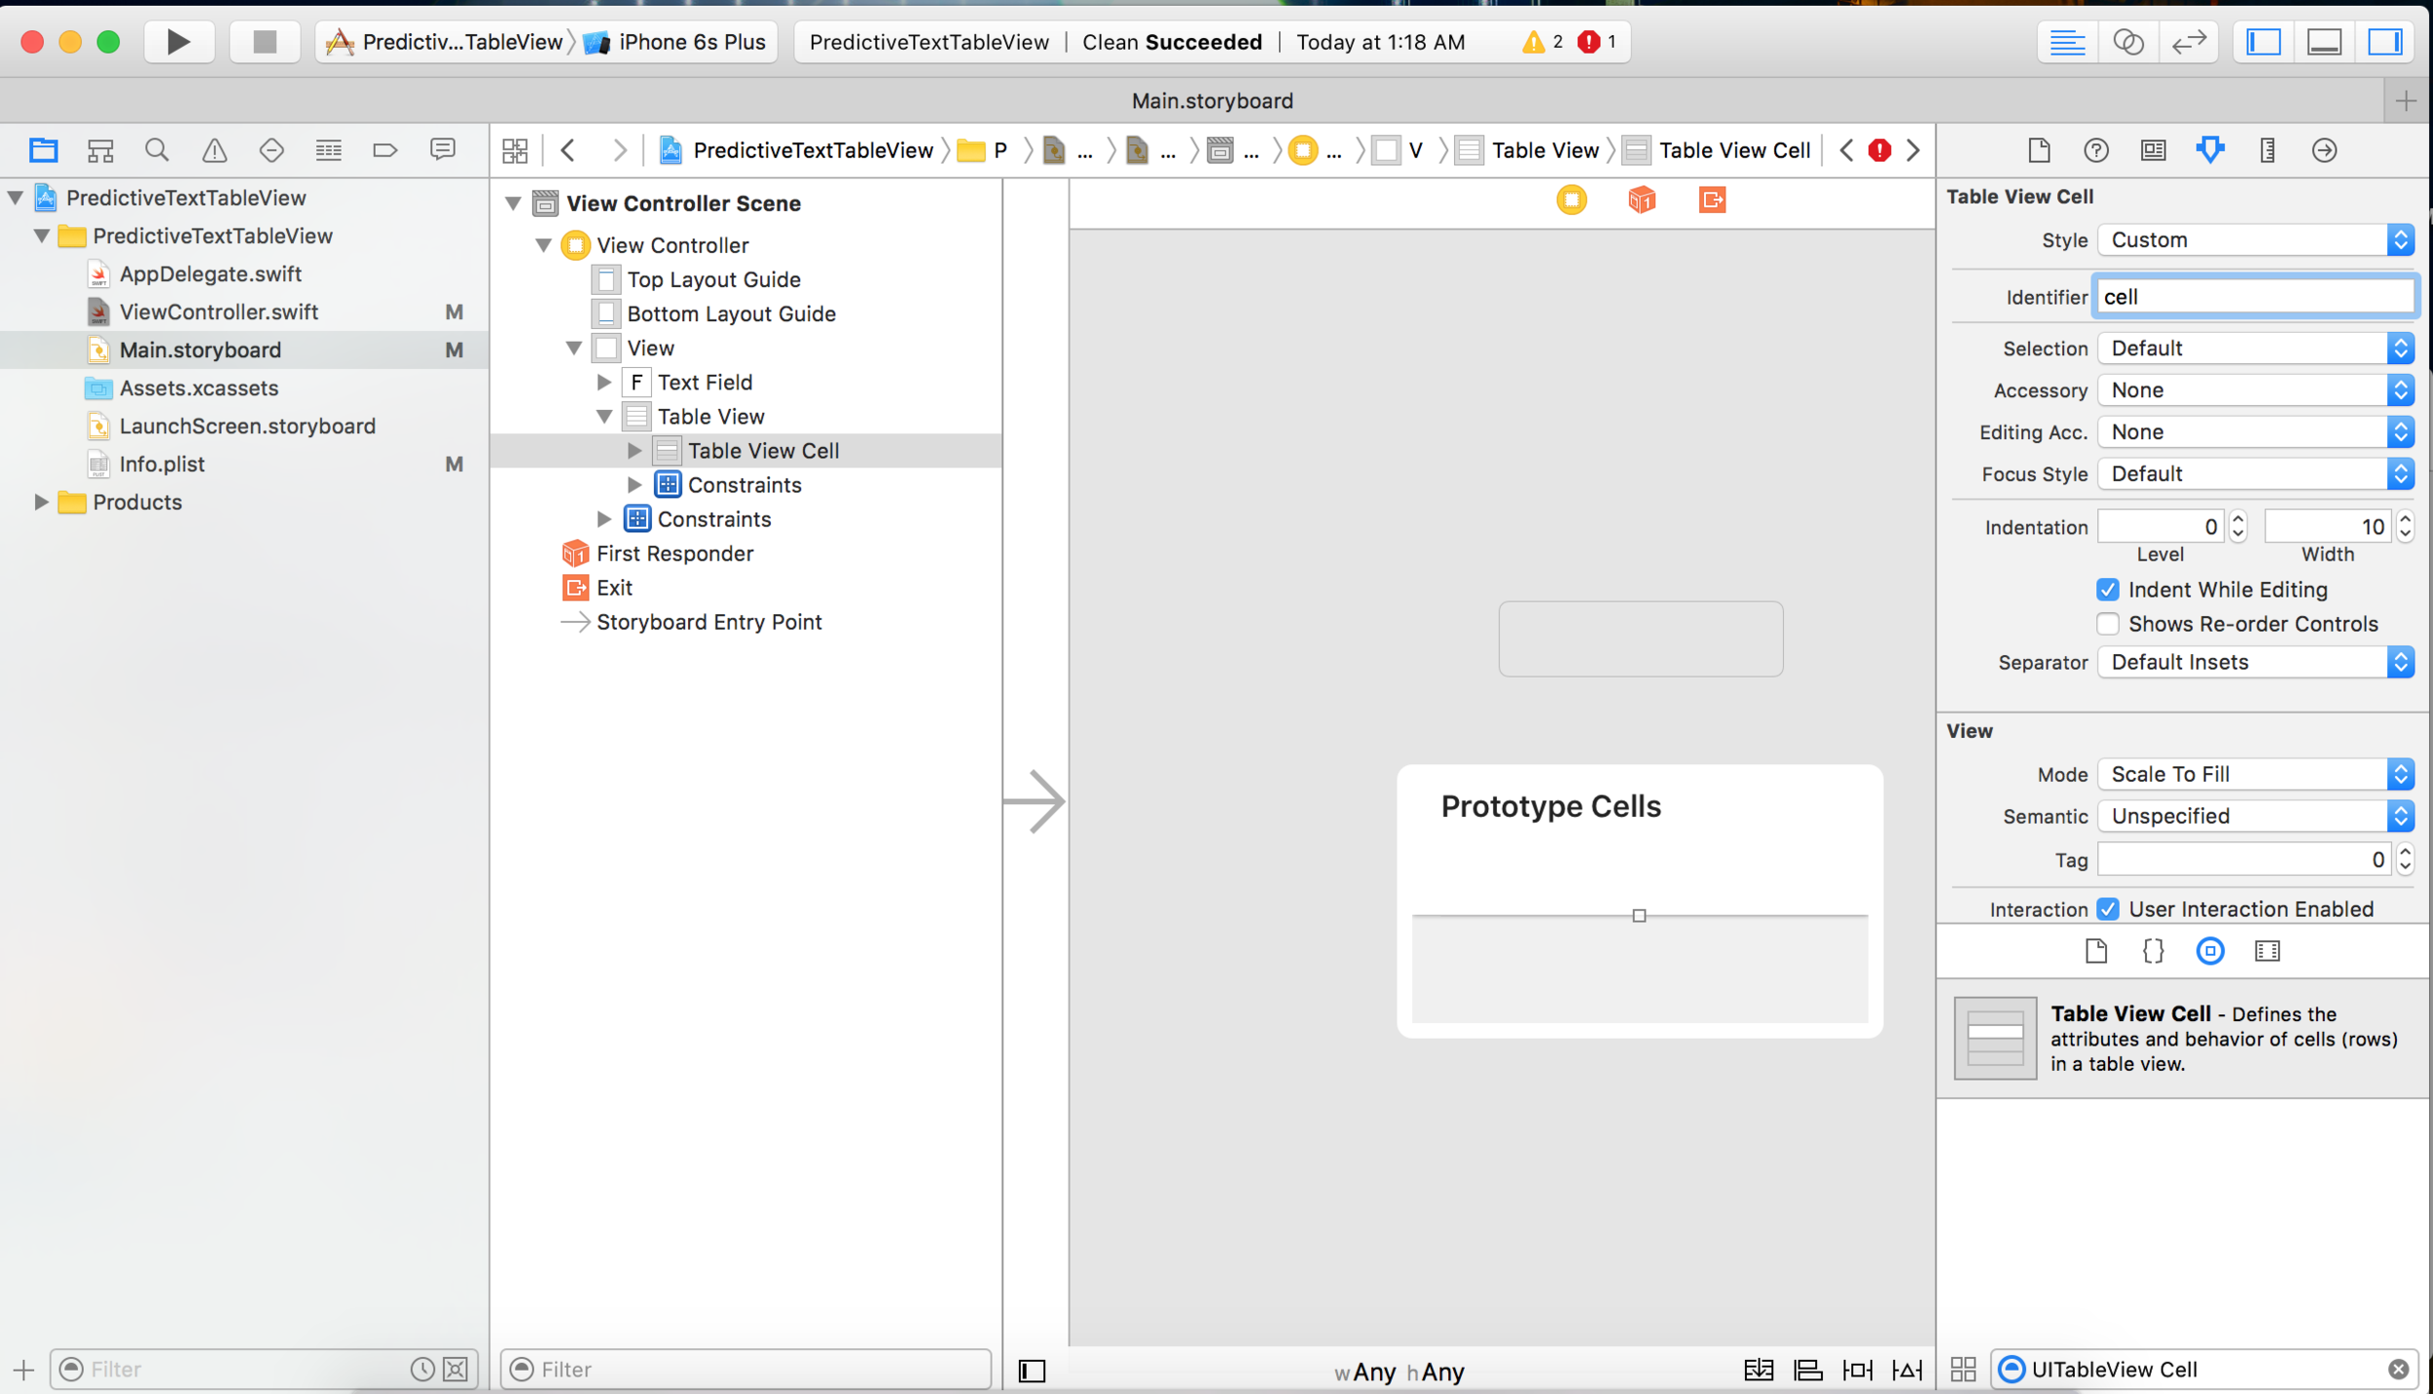Open the Selection dropdown
Viewport: 2433px width, 1394px height.
click(2255, 348)
